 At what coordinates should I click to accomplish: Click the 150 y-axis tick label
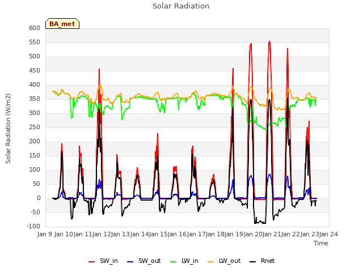click(35, 155)
